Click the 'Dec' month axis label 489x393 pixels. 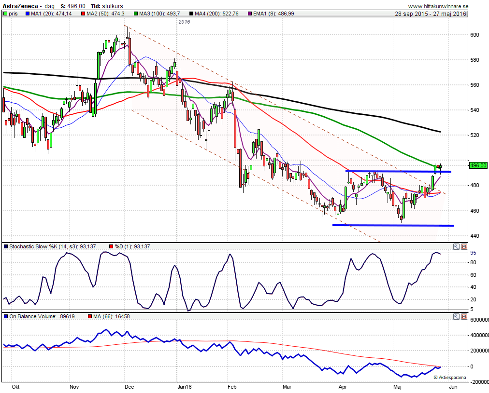point(129,387)
